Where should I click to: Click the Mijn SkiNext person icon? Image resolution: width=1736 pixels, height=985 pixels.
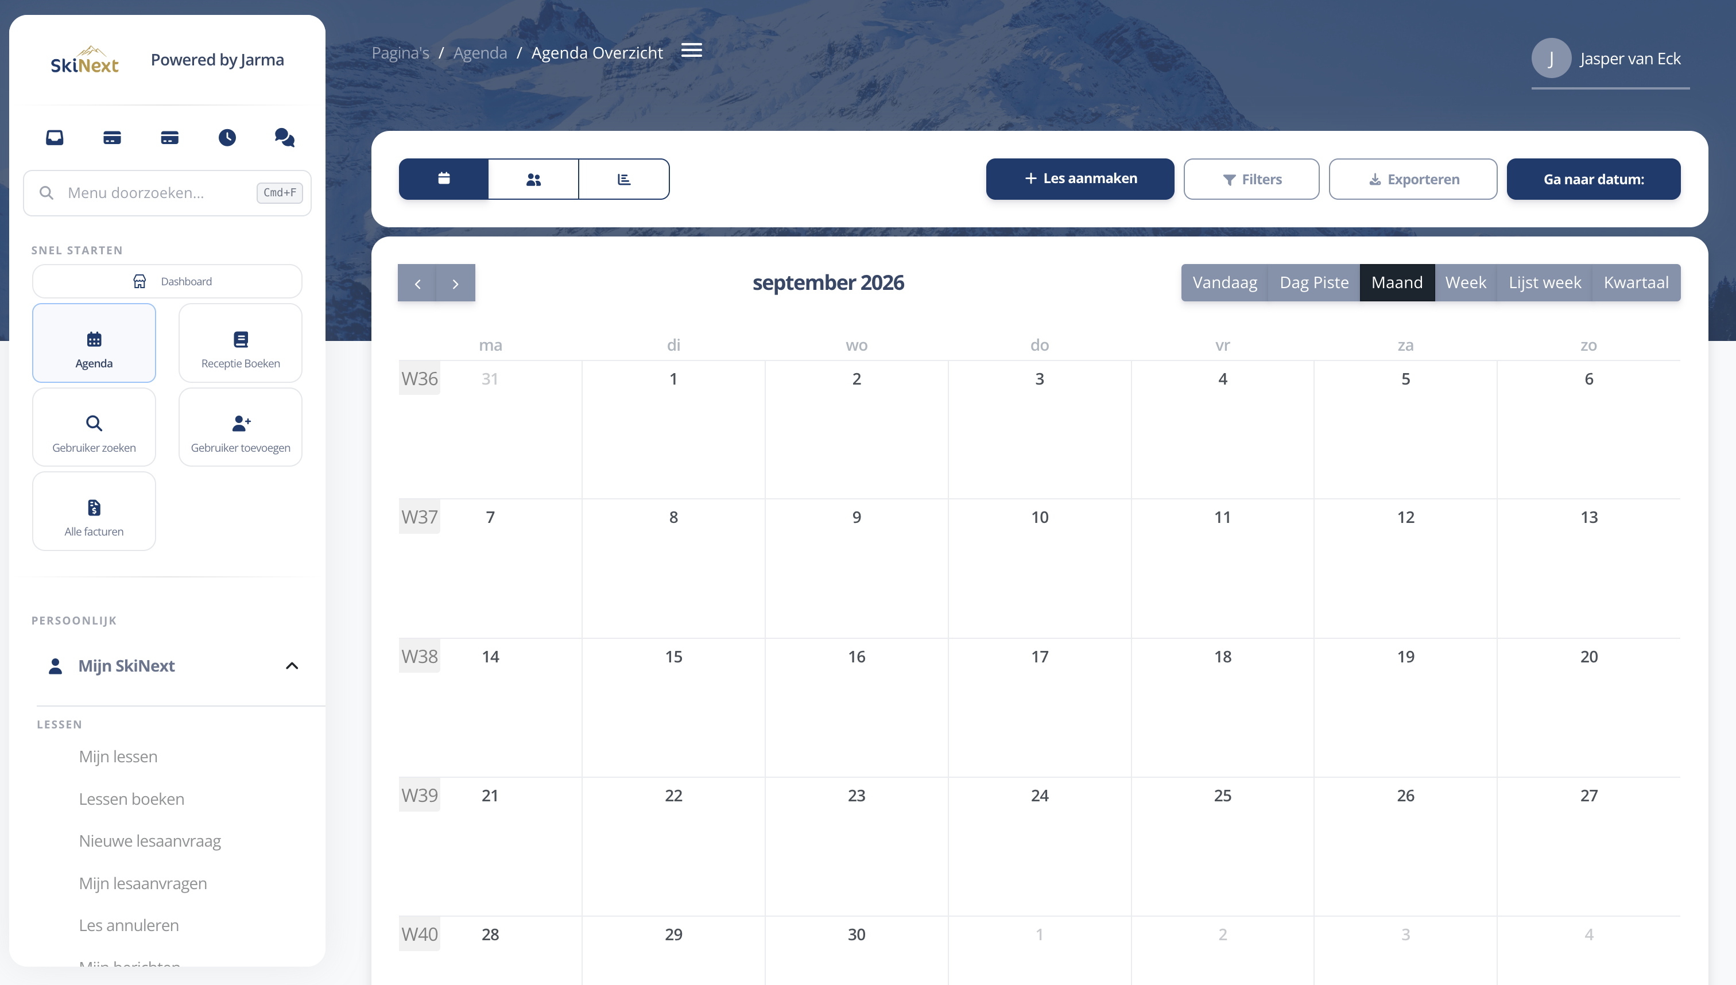point(56,666)
